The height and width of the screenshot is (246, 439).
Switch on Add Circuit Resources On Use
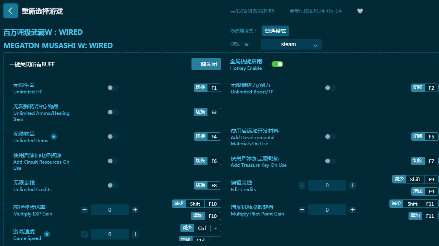coord(113,161)
